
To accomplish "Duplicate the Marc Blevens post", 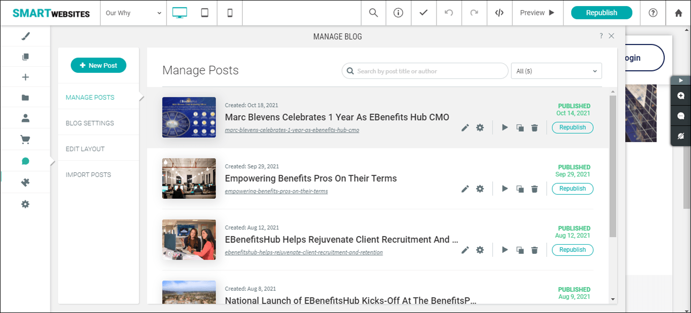I will (520, 127).
